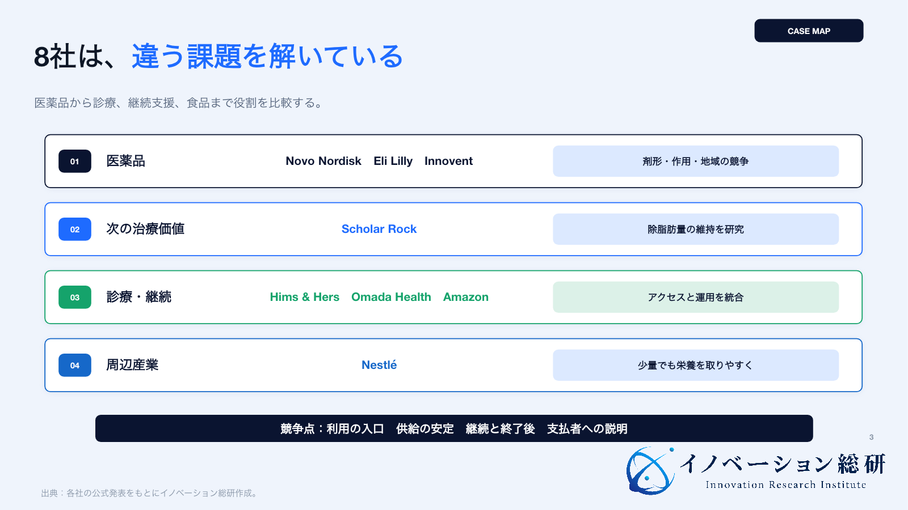
Task: Click the 診療・継続 category label
Action: coord(139,297)
